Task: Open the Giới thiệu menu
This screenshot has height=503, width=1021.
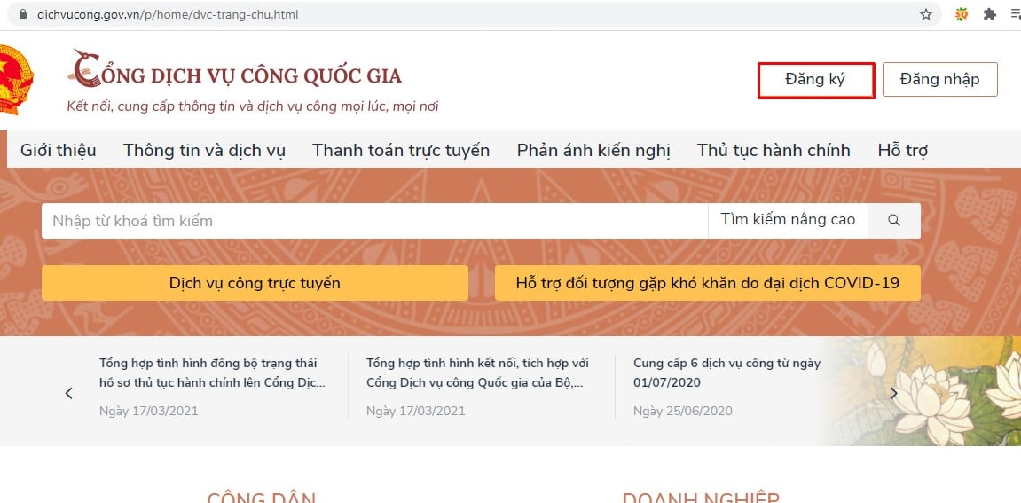Action: (59, 151)
